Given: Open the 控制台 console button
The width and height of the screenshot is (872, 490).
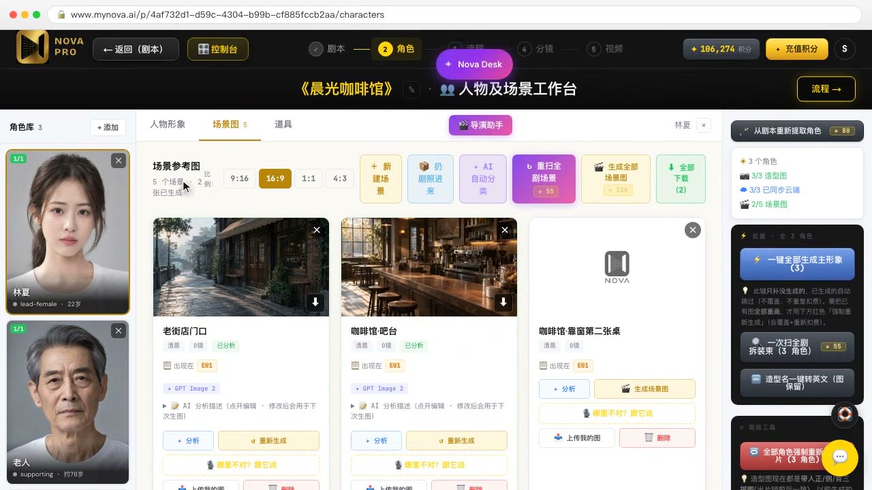Looking at the screenshot, I should pyautogui.click(x=218, y=49).
